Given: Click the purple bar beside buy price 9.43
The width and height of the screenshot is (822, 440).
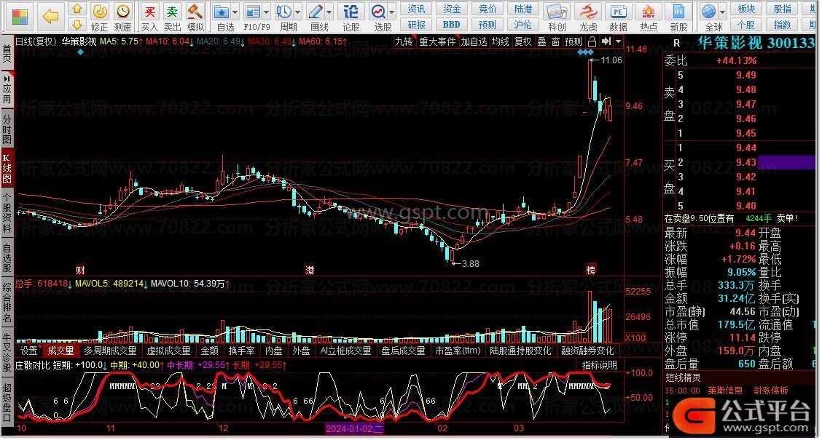Looking at the screenshot, I should (x=786, y=162).
